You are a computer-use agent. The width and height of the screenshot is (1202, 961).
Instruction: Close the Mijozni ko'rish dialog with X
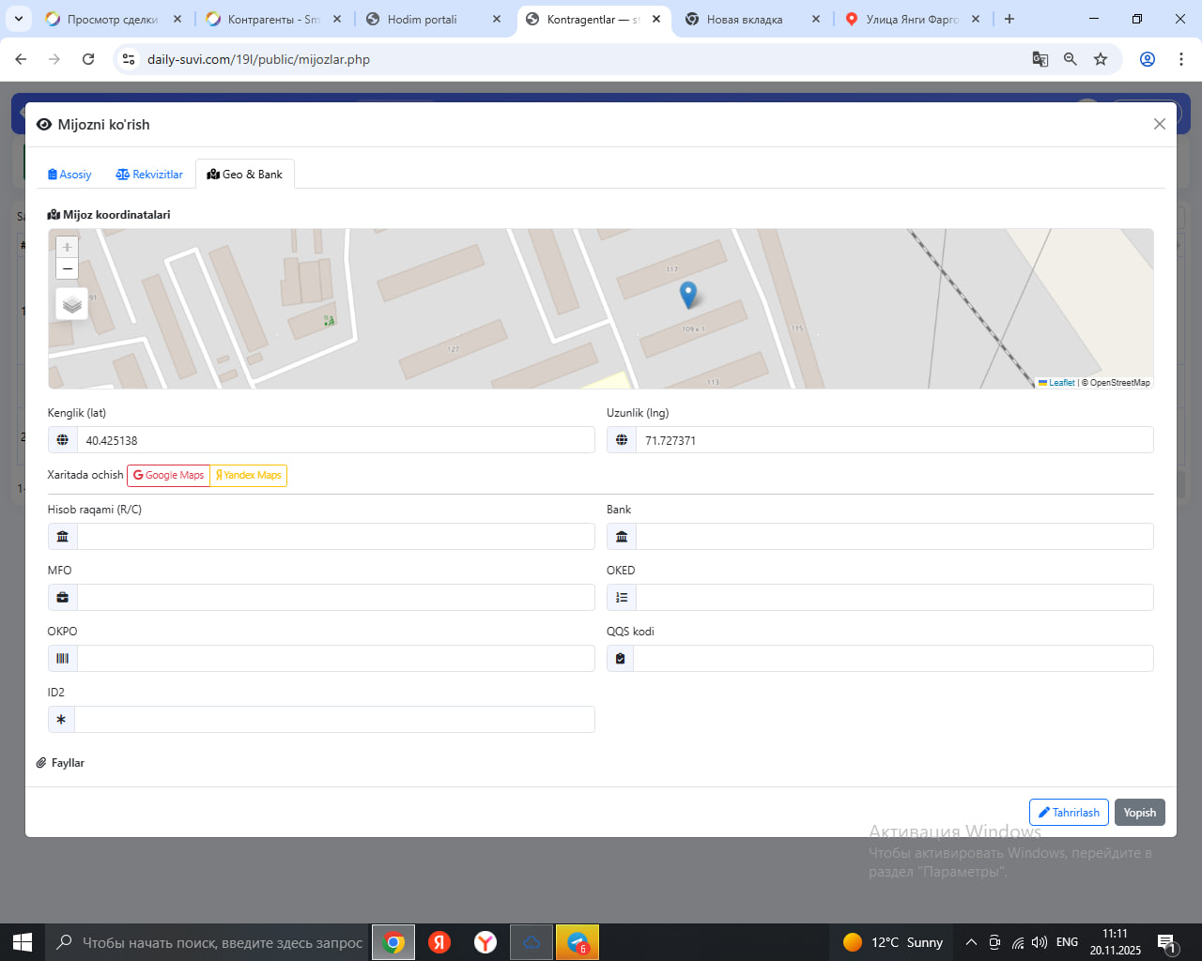(1159, 124)
